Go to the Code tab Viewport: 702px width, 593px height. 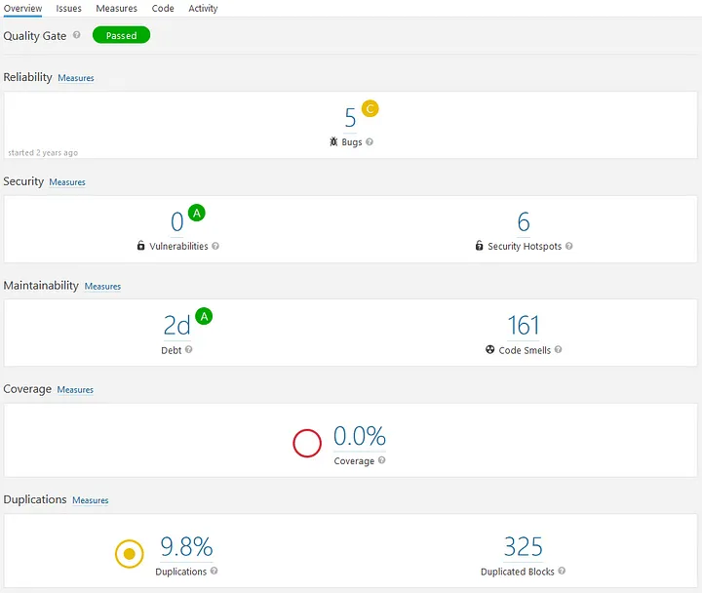click(x=163, y=9)
